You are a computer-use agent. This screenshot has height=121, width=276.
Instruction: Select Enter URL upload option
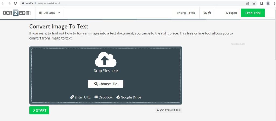point(80,97)
